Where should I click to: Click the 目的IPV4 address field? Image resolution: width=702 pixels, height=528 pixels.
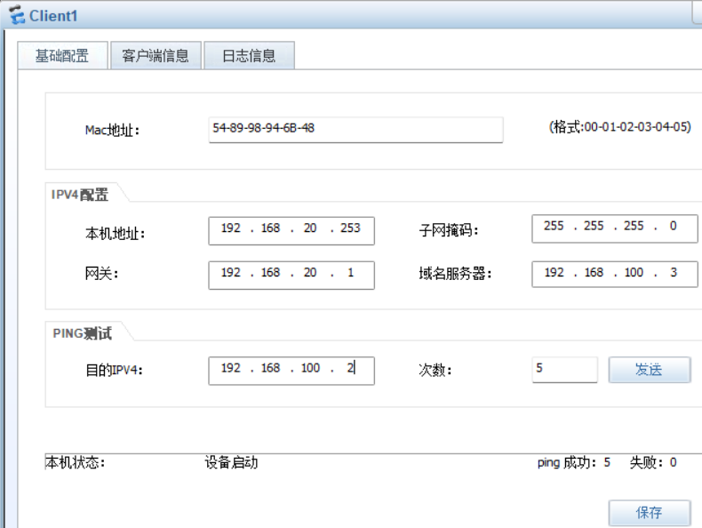coord(291,371)
